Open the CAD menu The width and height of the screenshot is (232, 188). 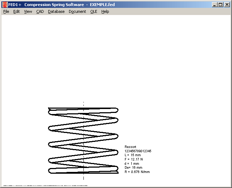pyautogui.click(x=40, y=11)
